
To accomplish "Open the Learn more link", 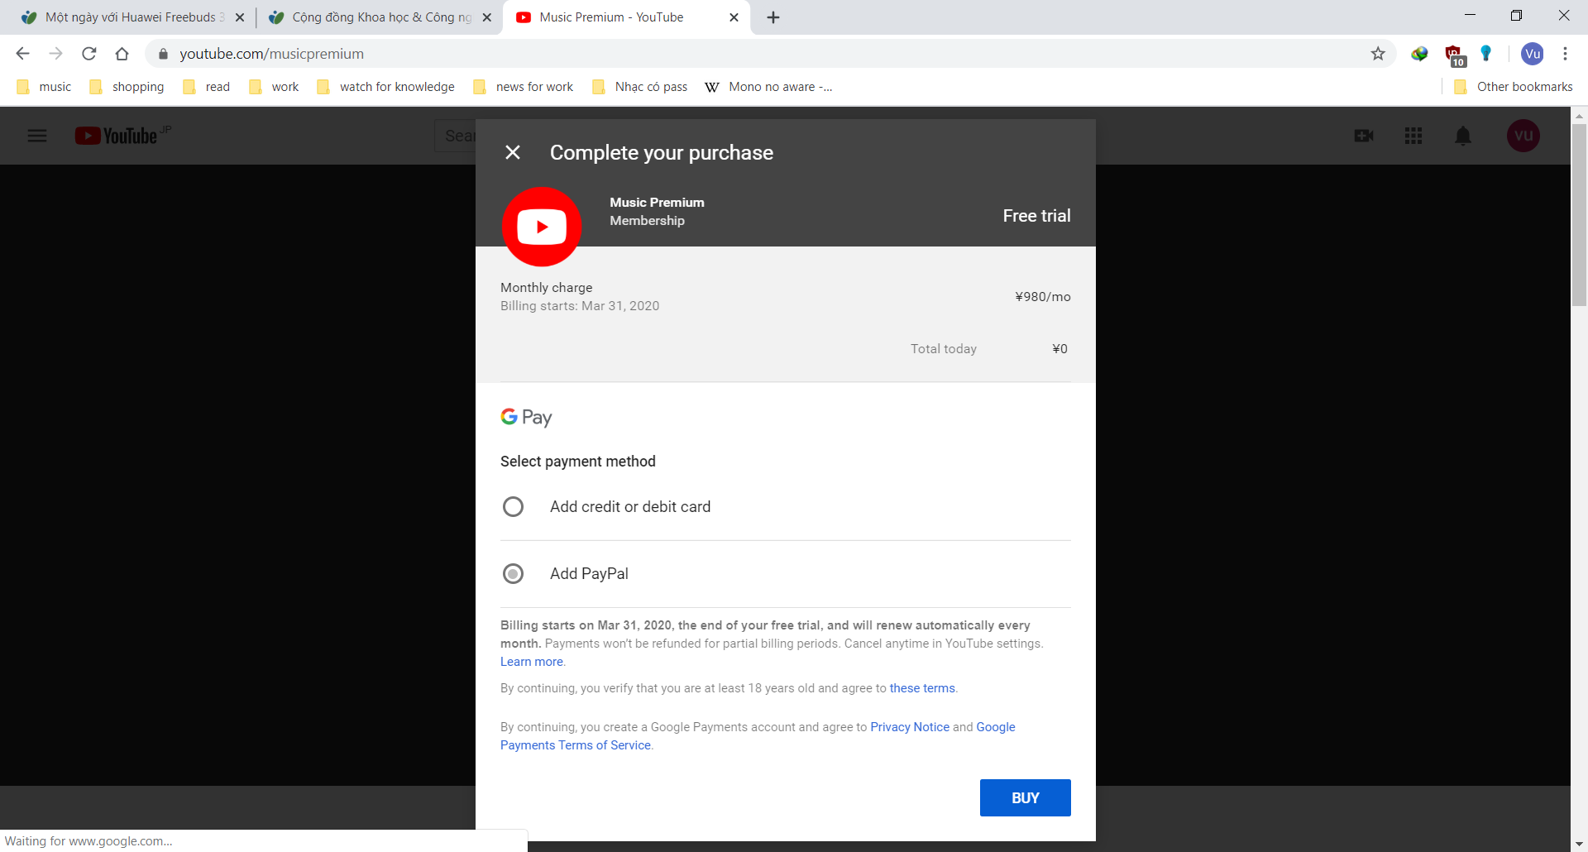I will coord(530,661).
